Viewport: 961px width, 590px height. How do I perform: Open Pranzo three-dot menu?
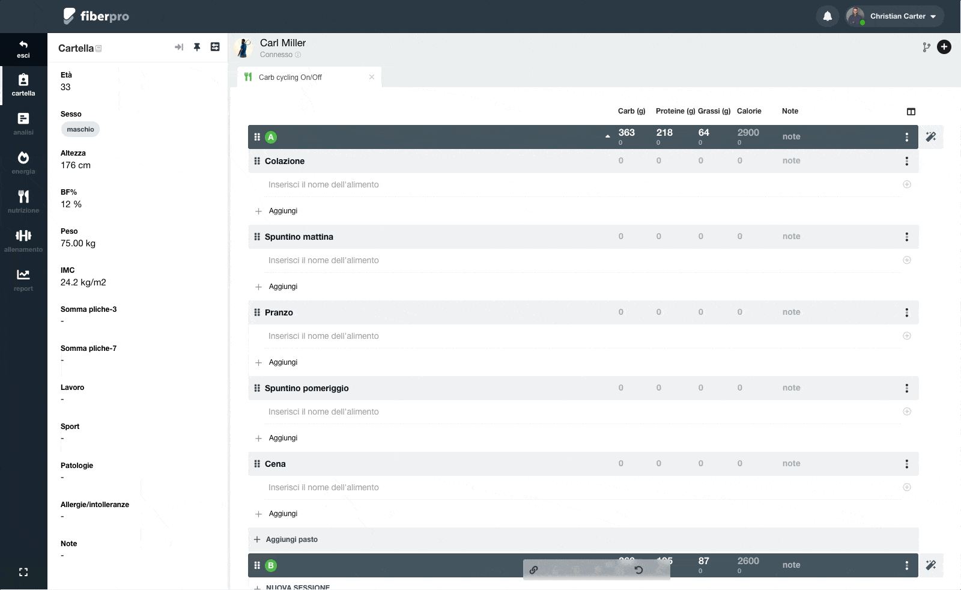pyautogui.click(x=907, y=312)
